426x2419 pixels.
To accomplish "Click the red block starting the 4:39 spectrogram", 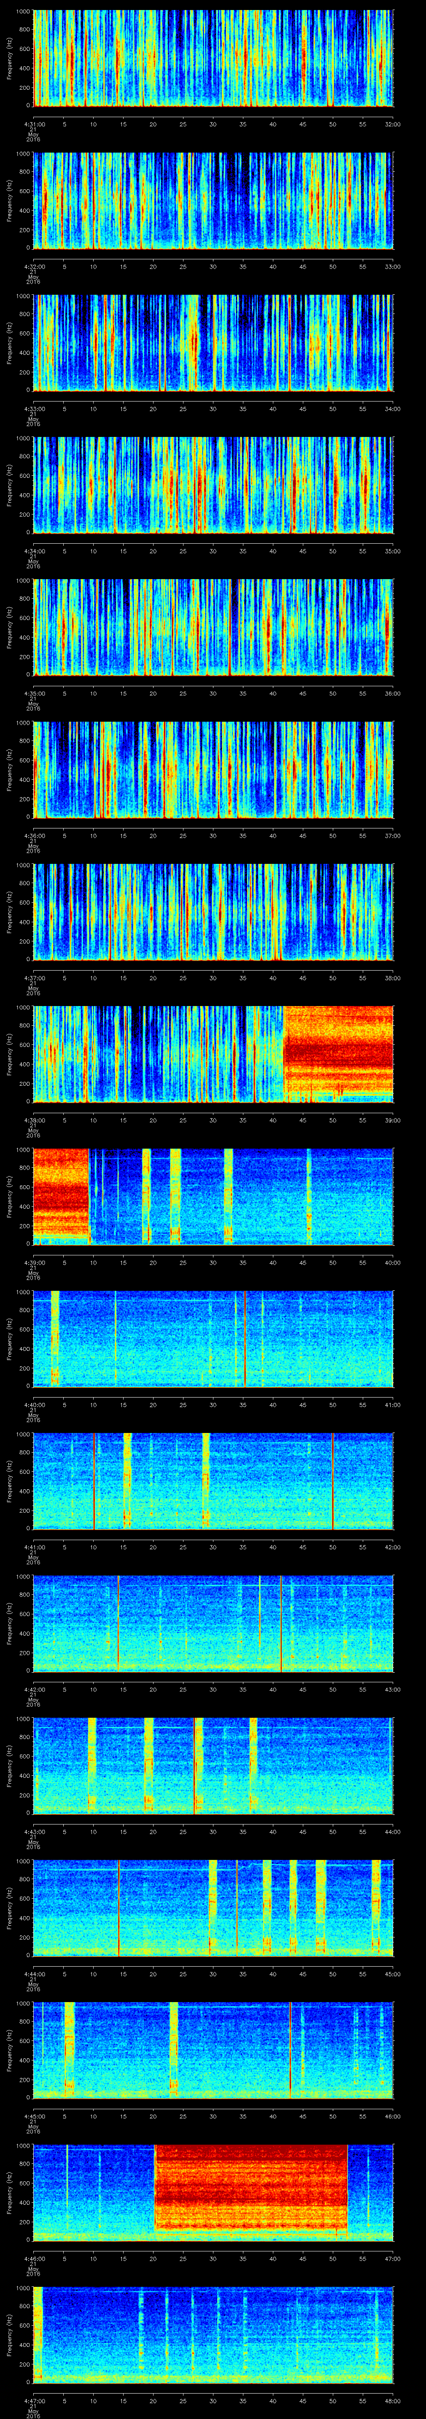I will pyautogui.click(x=61, y=1194).
